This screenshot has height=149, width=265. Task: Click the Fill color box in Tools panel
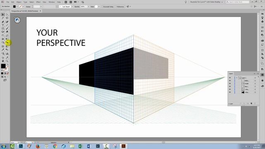coord(3,66)
